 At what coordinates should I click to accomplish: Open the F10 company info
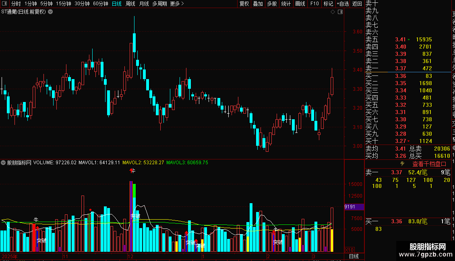point(314,4)
